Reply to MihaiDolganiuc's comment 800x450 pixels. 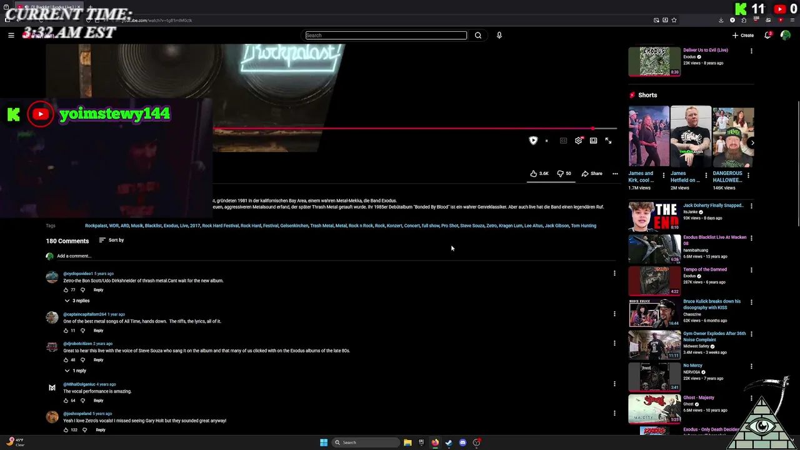[98, 401]
